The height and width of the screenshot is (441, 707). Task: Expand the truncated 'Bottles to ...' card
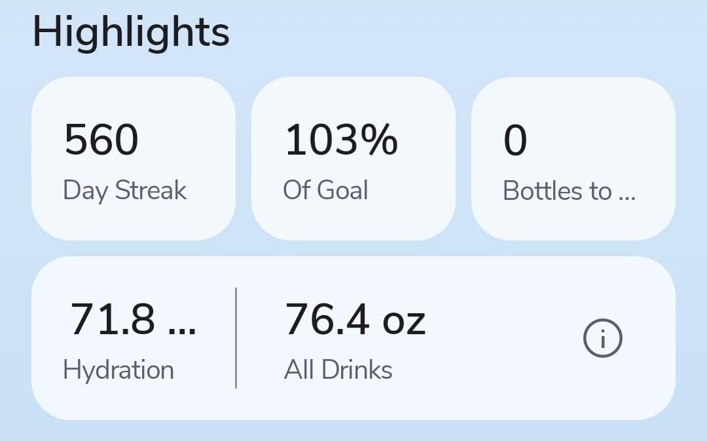(572, 159)
